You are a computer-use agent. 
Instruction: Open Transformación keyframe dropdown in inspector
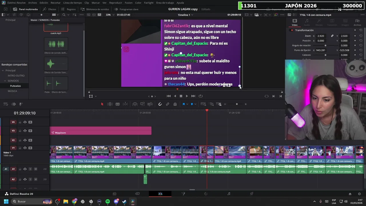355,30
